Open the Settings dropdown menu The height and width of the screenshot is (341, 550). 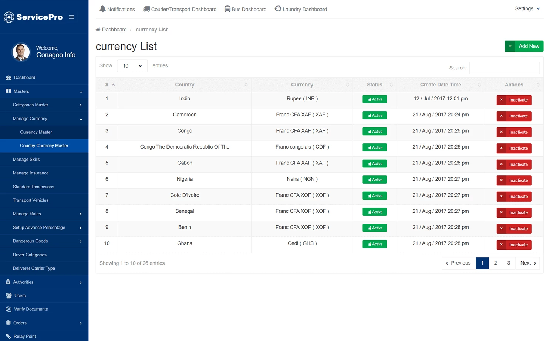pyautogui.click(x=527, y=8)
